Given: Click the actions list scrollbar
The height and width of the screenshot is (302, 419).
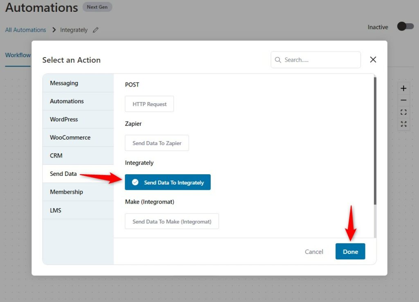Looking at the screenshot, I should click(375, 141).
